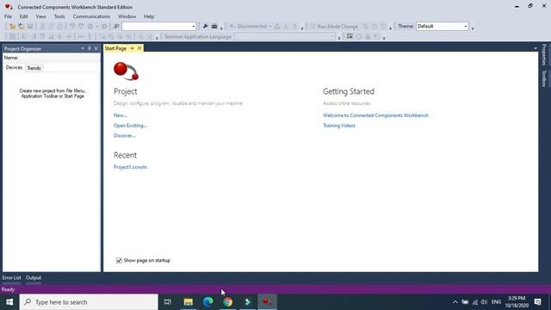Click the volume icon in system tray
This screenshot has height=310, width=551.
(x=484, y=302)
